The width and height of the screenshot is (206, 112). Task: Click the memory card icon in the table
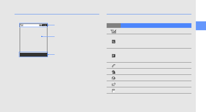[x=114, y=90]
